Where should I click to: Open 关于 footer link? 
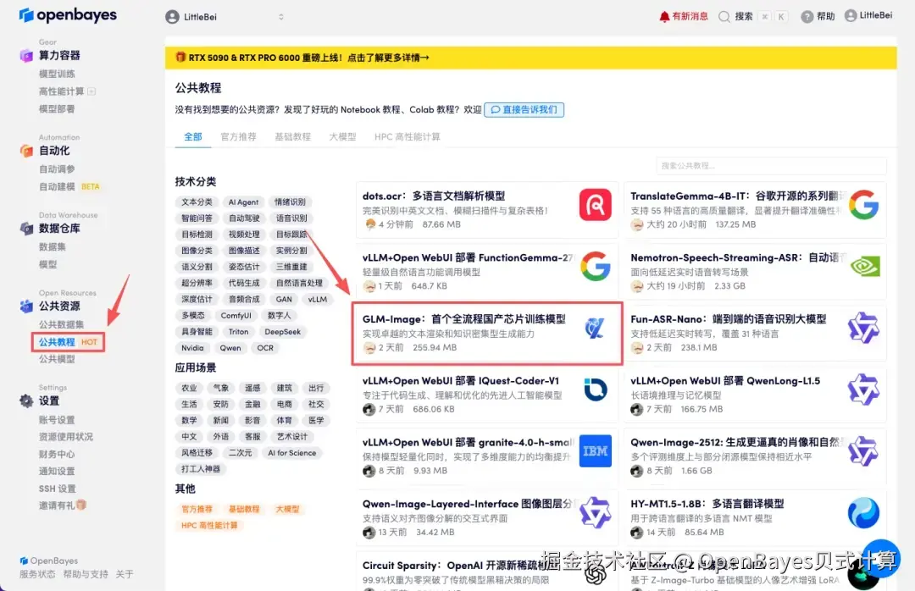click(125, 574)
